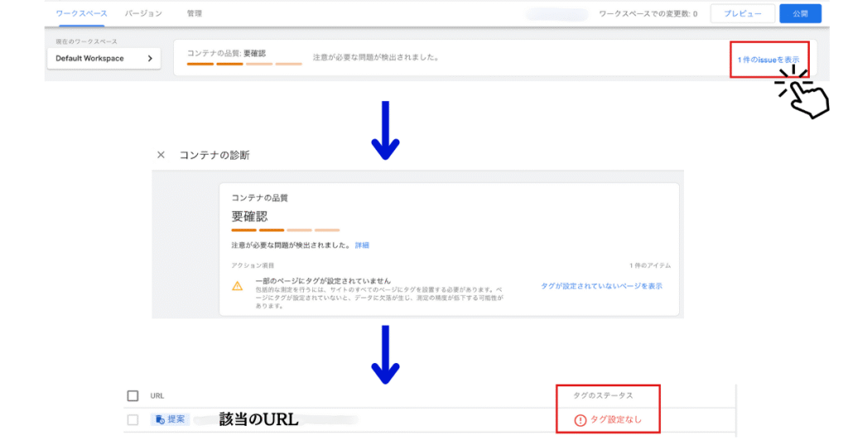Click the orange quality bar under 要確認 heading
This screenshot has width=848, height=445.
(244, 230)
